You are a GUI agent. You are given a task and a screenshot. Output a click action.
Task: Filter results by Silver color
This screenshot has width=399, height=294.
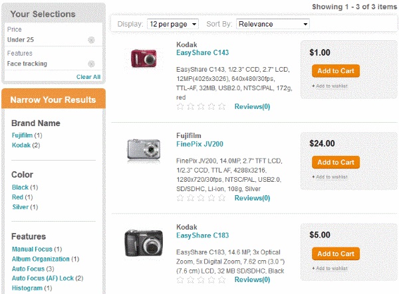[21, 207]
